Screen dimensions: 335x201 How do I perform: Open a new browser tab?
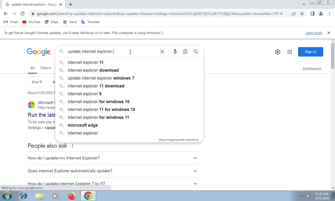(71, 4)
